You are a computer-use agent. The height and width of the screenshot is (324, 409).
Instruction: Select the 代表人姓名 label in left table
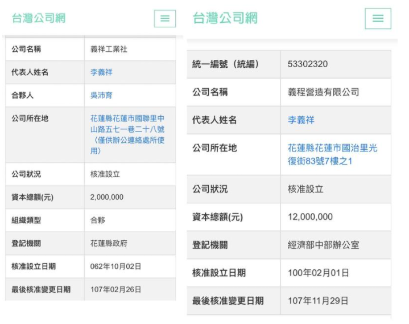[x=30, y=72]
